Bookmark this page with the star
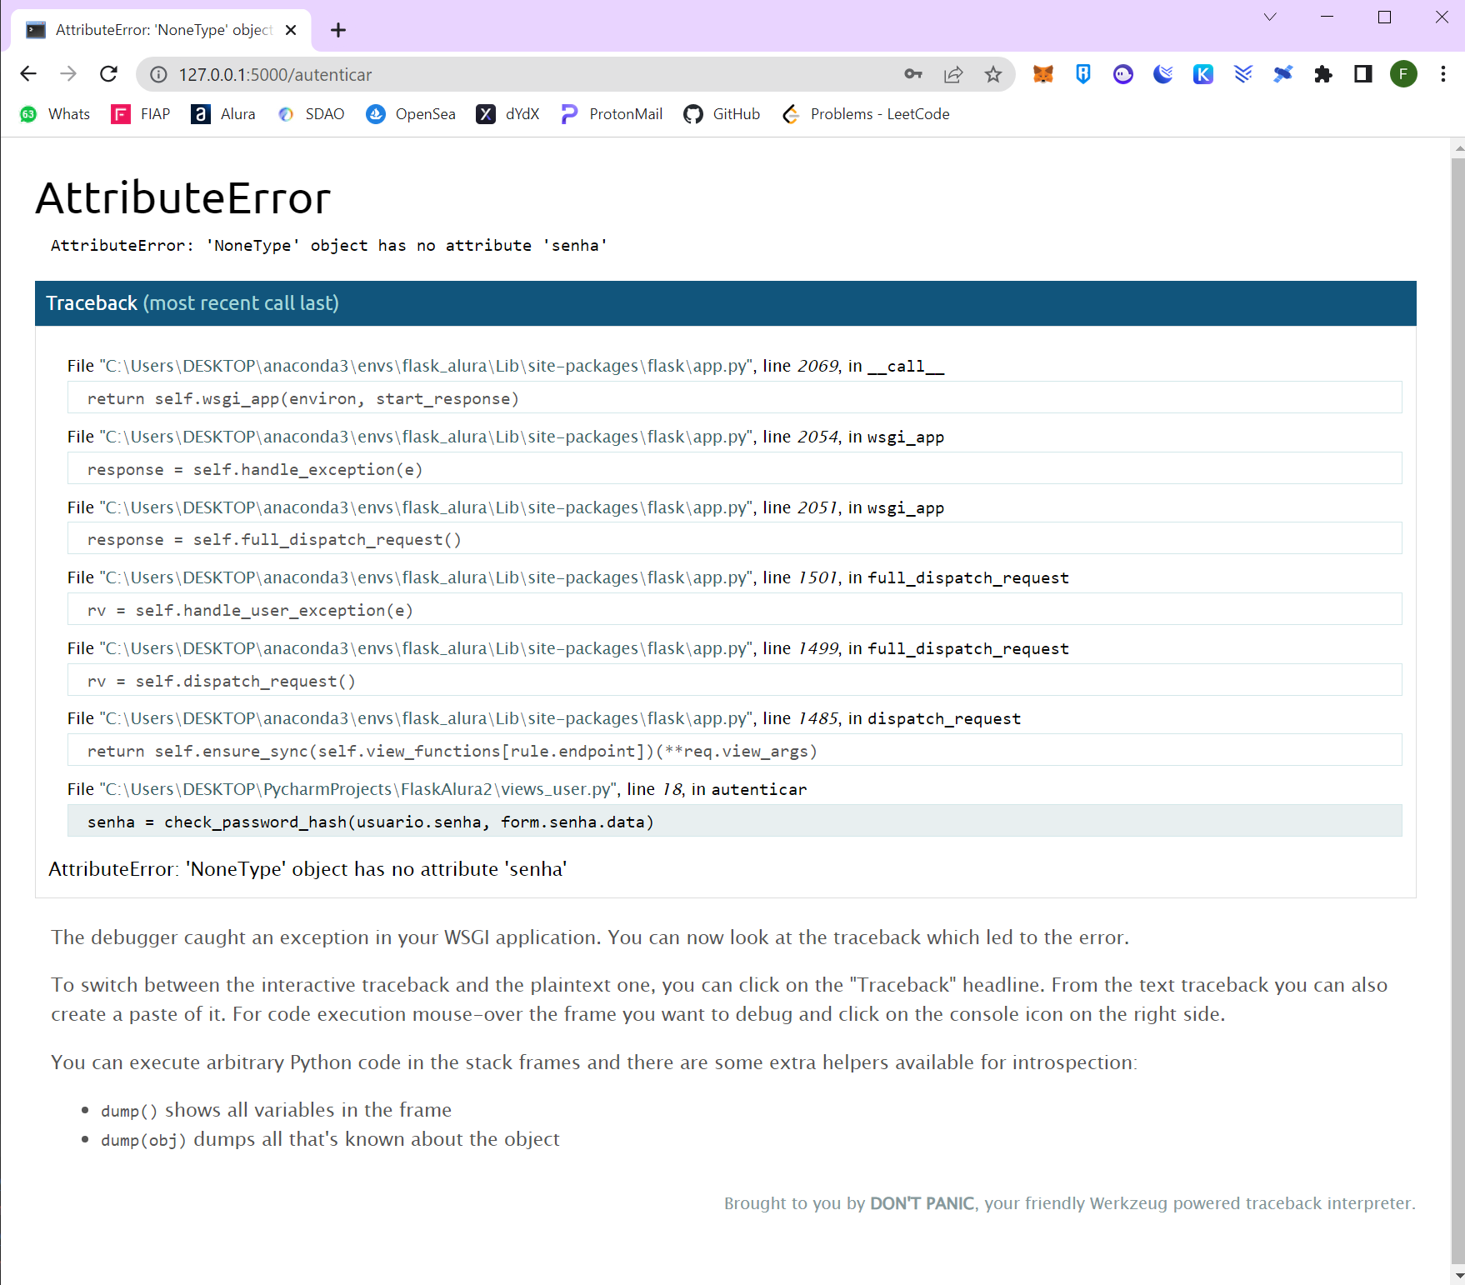 tap(993, 74)
